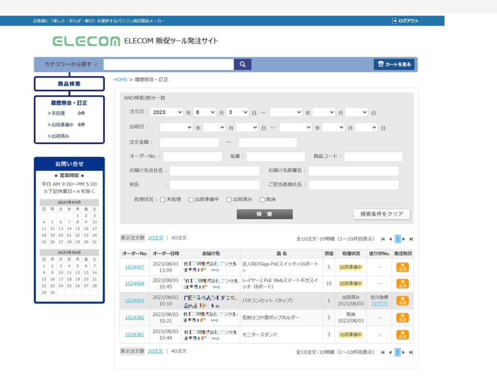Select 20注文 display count above table
497x385 pixels.
[x=156, y=238]
